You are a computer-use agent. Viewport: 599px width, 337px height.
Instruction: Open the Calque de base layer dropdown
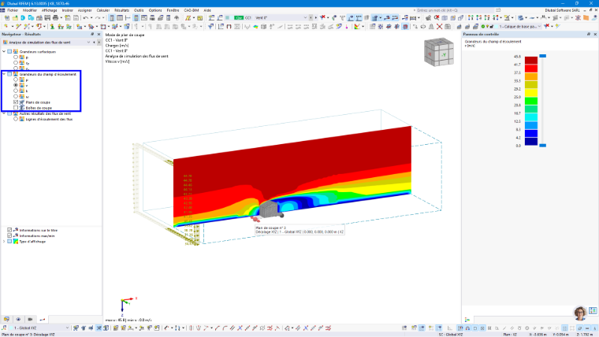(x=539, y=27)
